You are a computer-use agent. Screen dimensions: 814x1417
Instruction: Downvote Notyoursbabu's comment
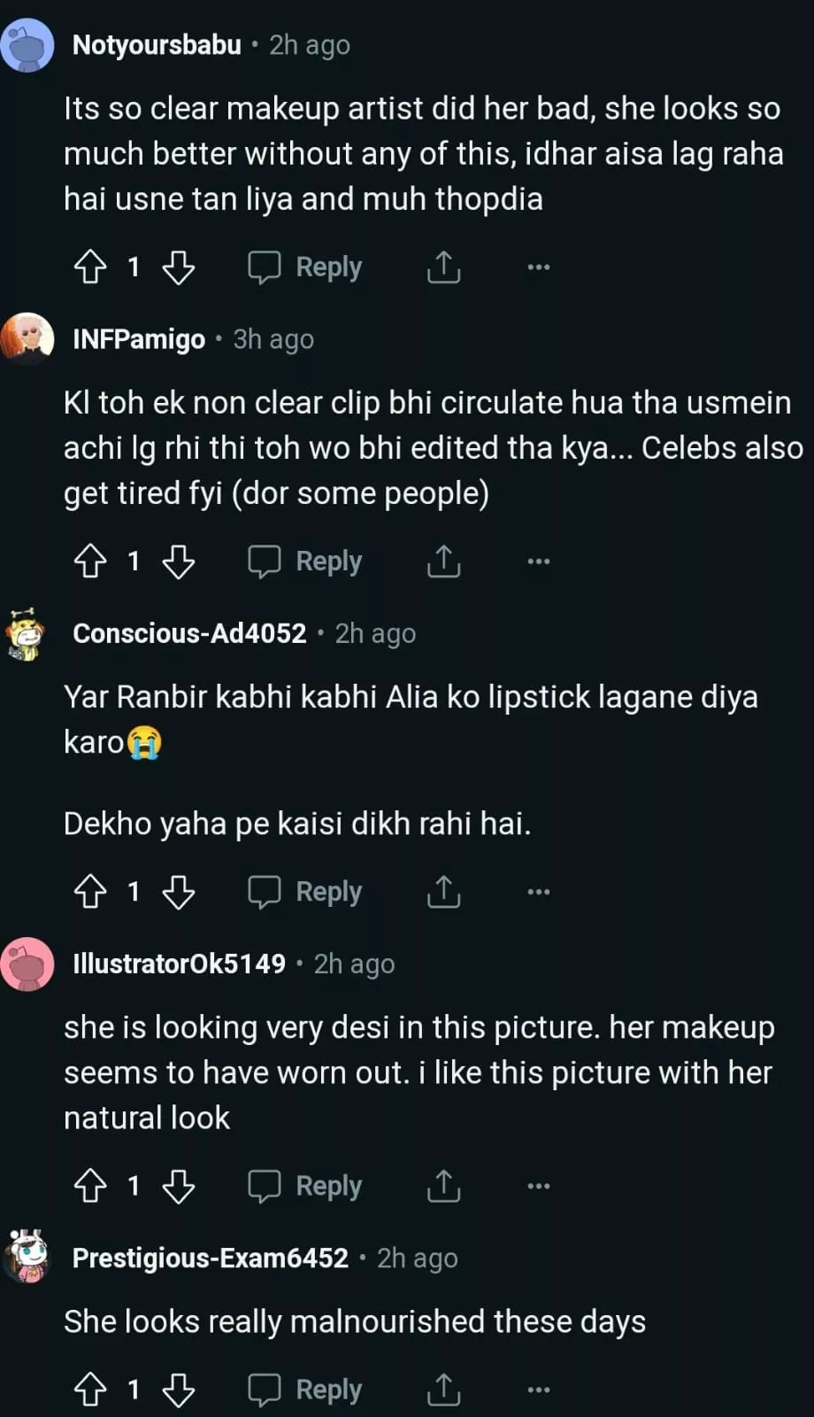179,267
